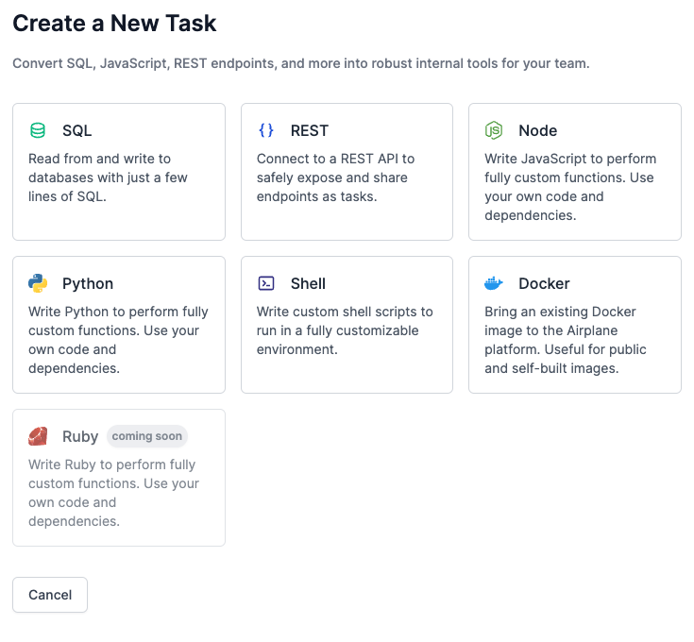Click the coming soon badge
This screenshot has width=694, height=642.
147,436
